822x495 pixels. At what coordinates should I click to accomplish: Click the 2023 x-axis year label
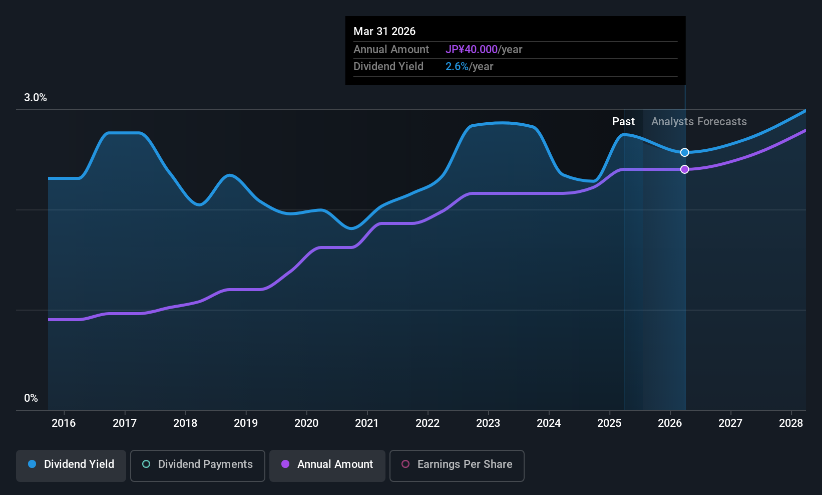click(x=488, y=423)
